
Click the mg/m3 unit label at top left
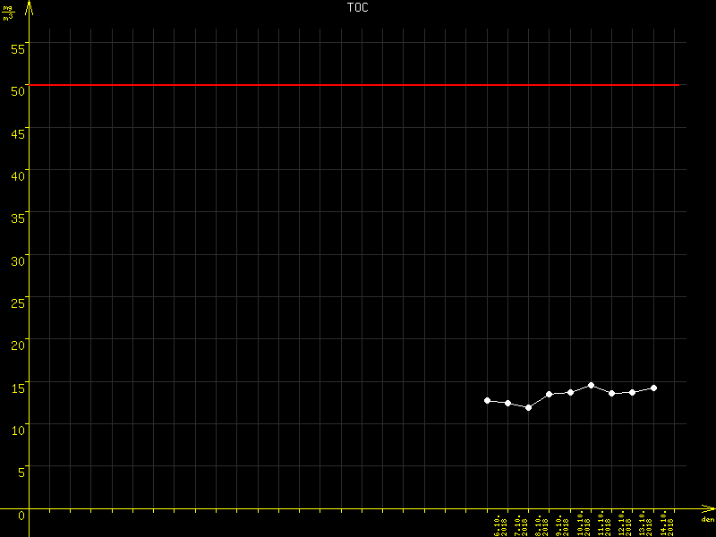[x=8, y=13]
